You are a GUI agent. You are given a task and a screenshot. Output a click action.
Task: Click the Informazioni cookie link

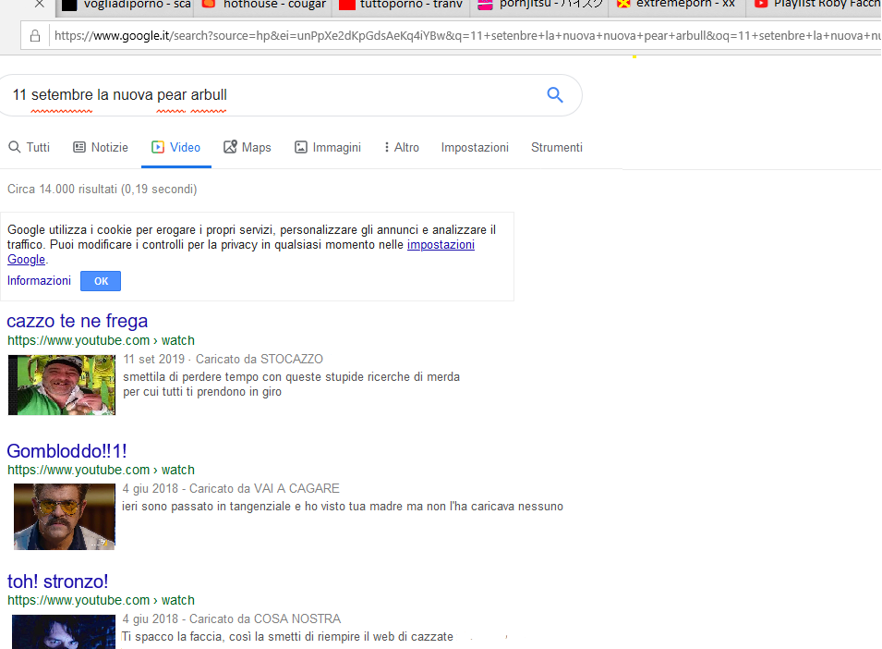point(39,281)
